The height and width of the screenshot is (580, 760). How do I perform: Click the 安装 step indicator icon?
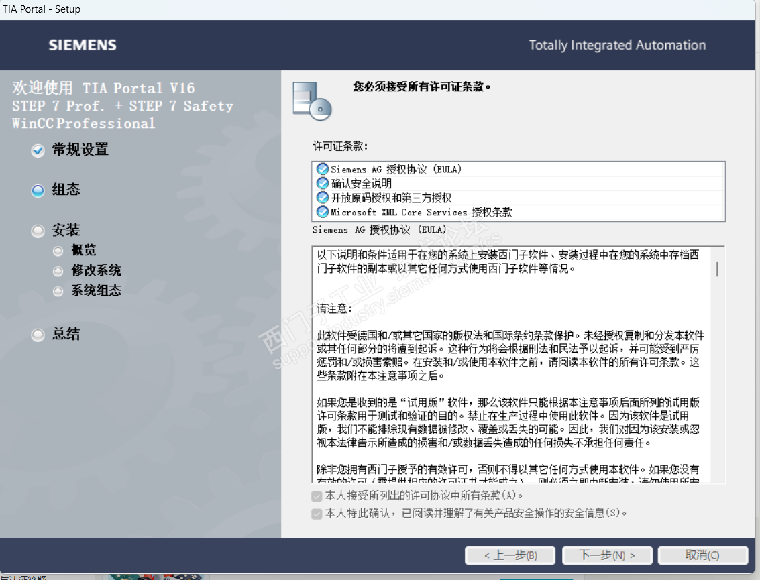38,231
